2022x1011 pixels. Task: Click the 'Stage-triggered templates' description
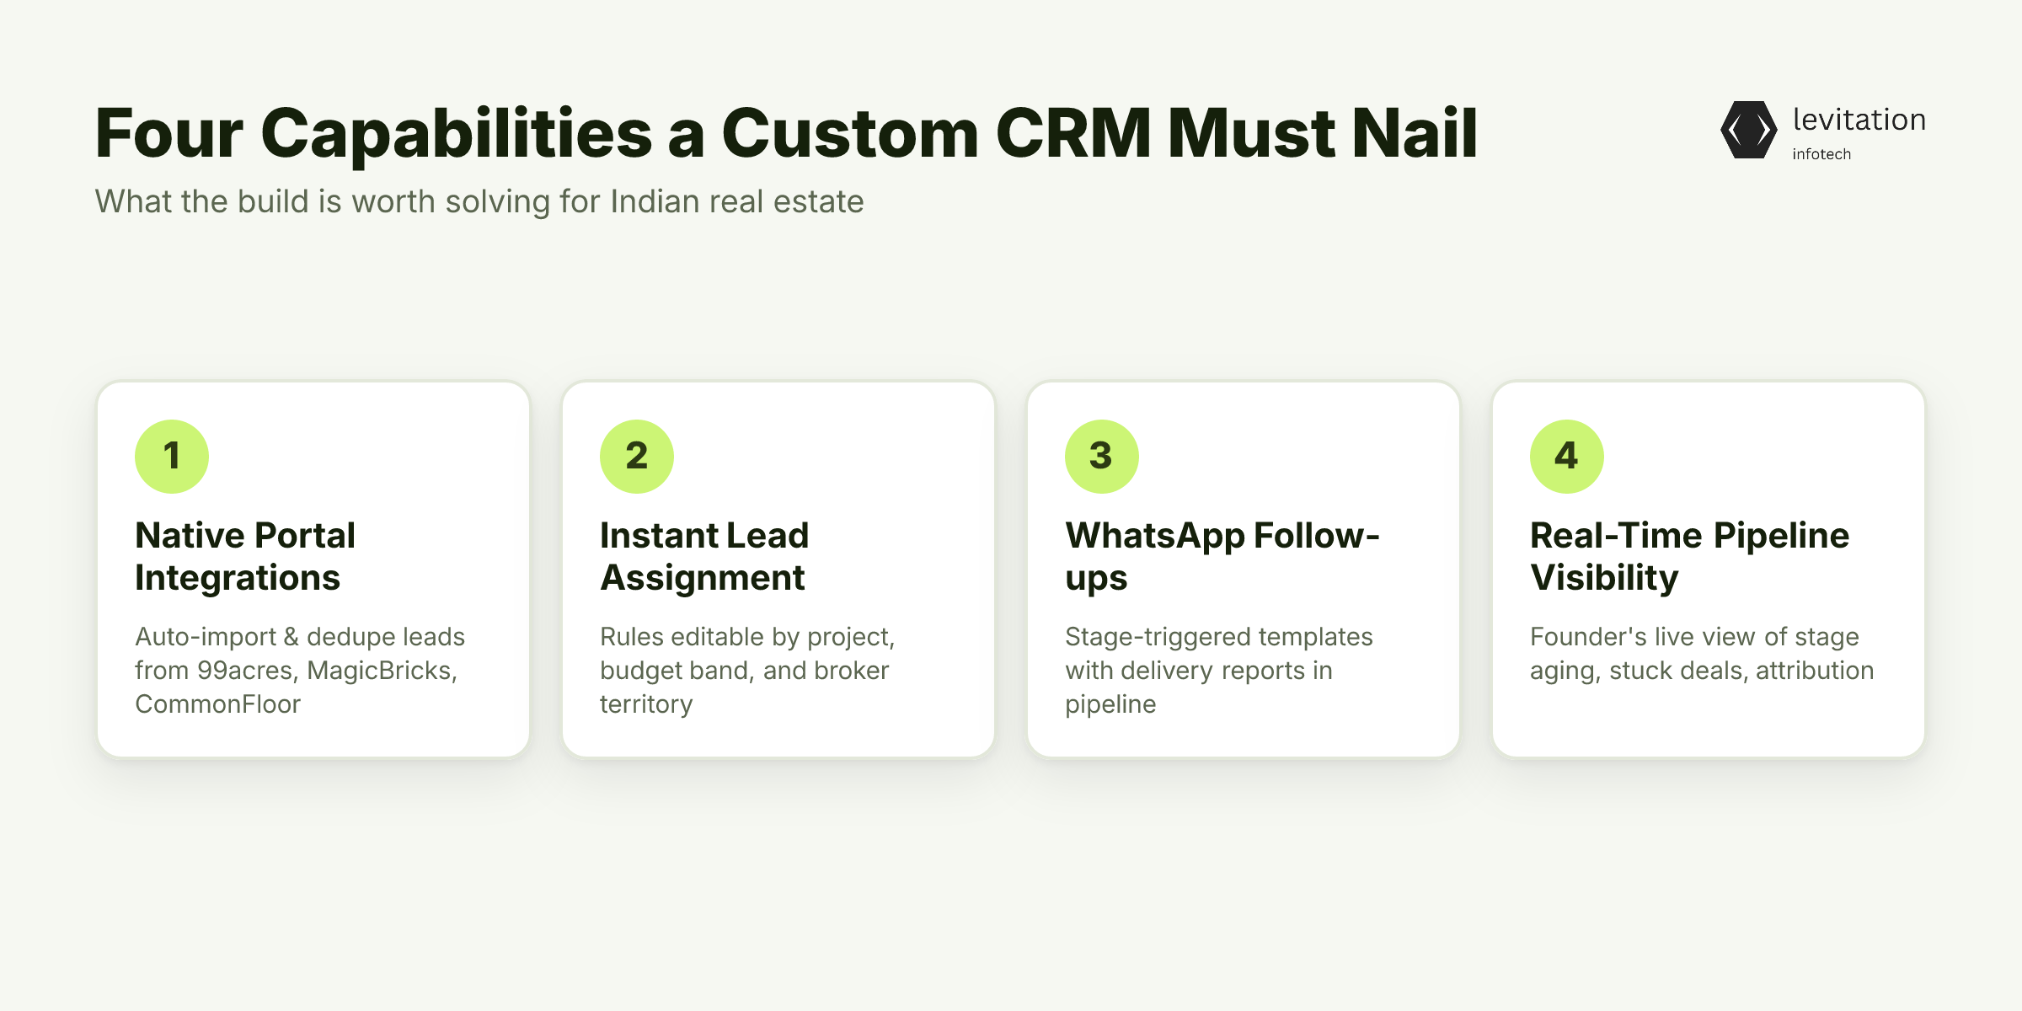(1218, 671)
